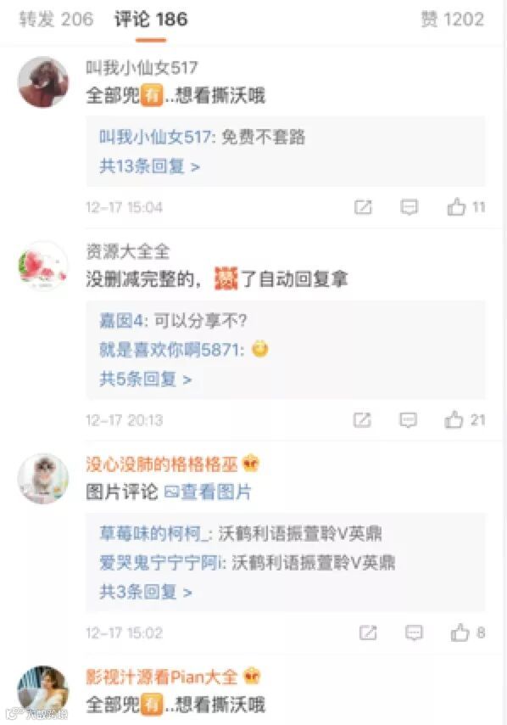Image resolution: width=507 pixels, height=725 pixels.
Task: Select the 评论 186 tab
Action: click(151, 20)
